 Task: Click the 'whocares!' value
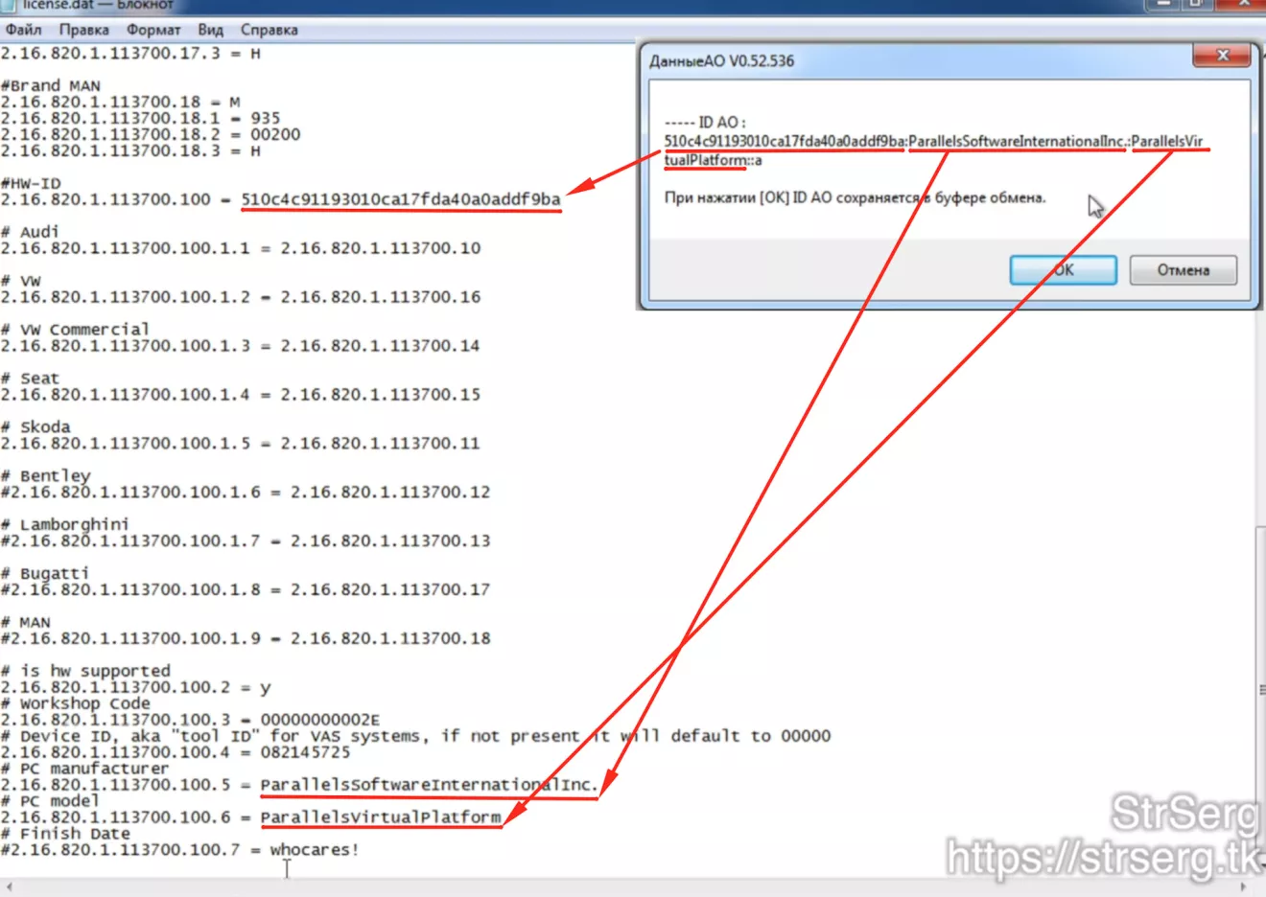point(315,850)
